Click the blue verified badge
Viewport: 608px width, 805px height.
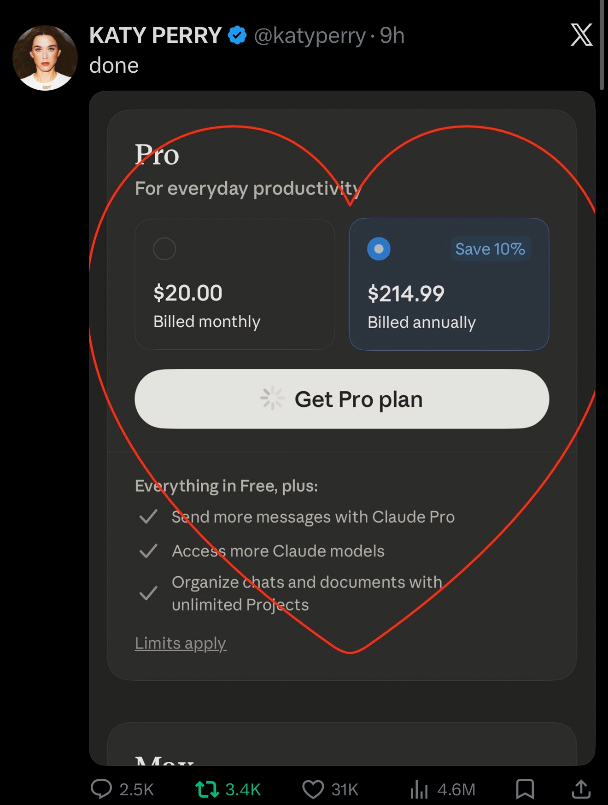click(237, 35)
